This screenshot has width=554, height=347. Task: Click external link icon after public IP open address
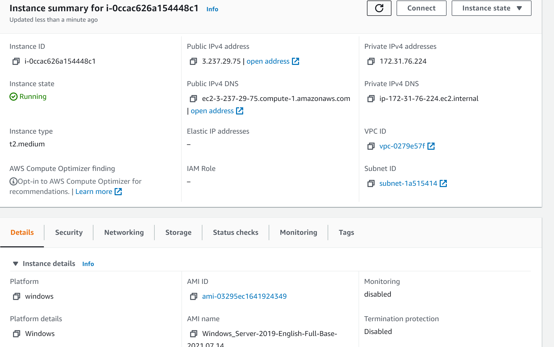point(296,61)
